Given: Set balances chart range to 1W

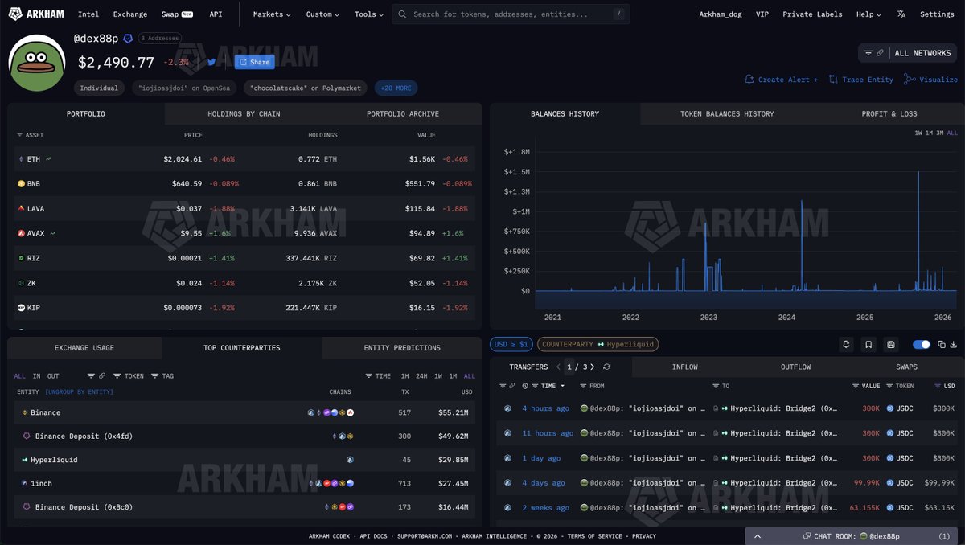Looking at the screenshot, I should [918, 133].
